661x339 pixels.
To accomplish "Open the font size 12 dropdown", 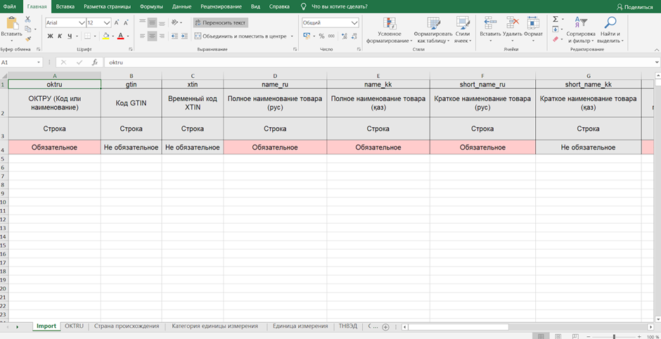I will point(107,22).
